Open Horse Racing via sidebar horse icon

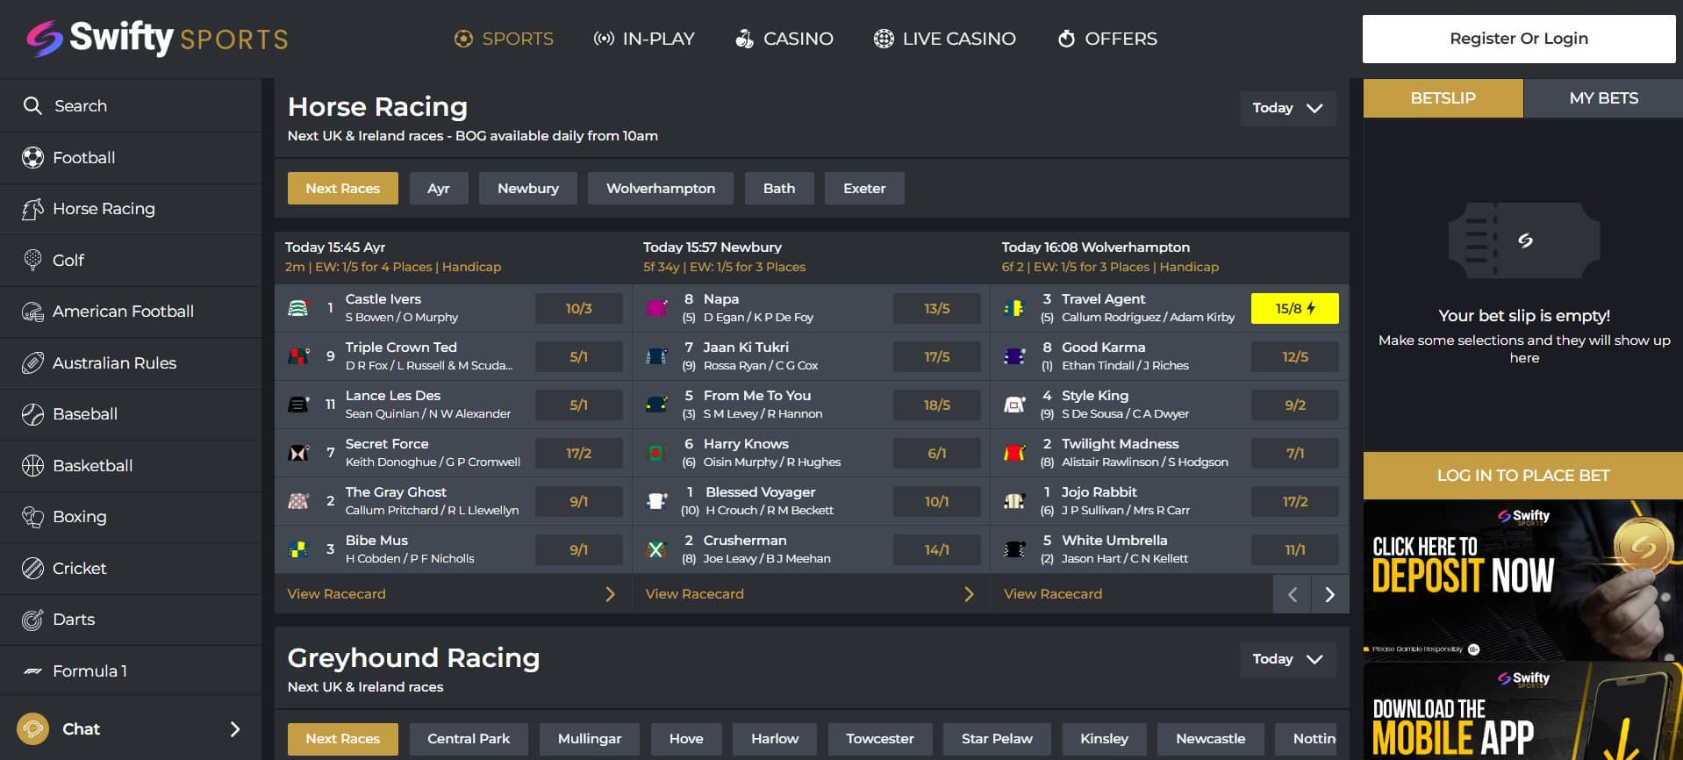point(32,209)
